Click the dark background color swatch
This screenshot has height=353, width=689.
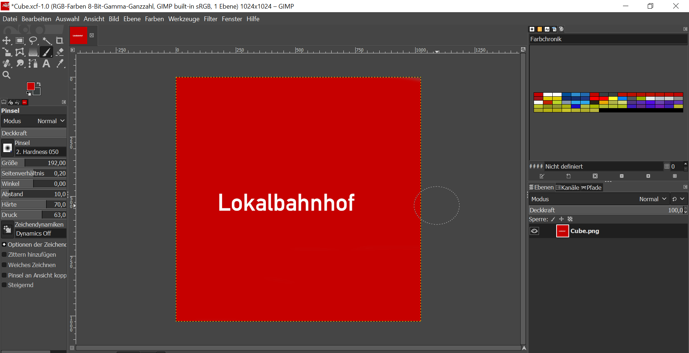38,92
